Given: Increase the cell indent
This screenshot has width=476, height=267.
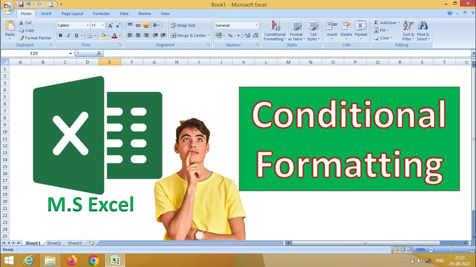Looking at the screenshot, I should [163, 36].
